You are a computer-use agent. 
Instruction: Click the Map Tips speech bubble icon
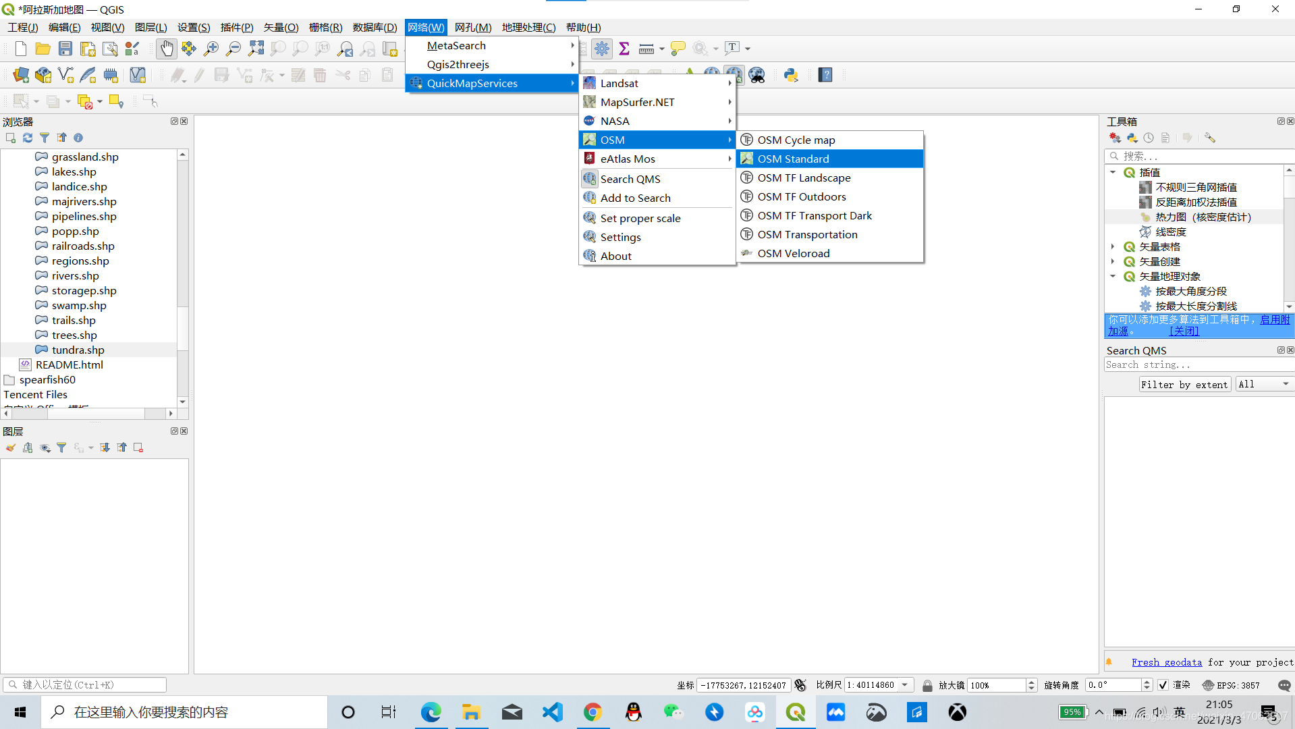[678, 49]
